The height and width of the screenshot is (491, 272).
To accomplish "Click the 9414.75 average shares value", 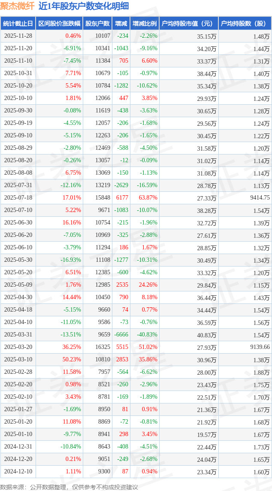I will coord(260,198).
